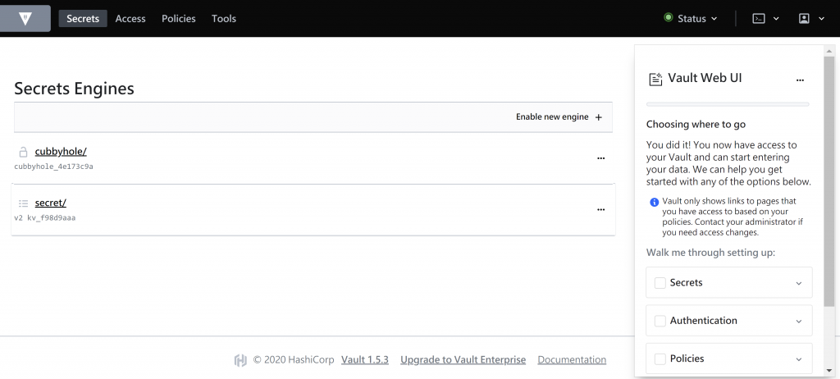Expand the user menu dropdown chevron
Image resolution: width=840 pixels, height=379 pixels.
click(821, 18)
